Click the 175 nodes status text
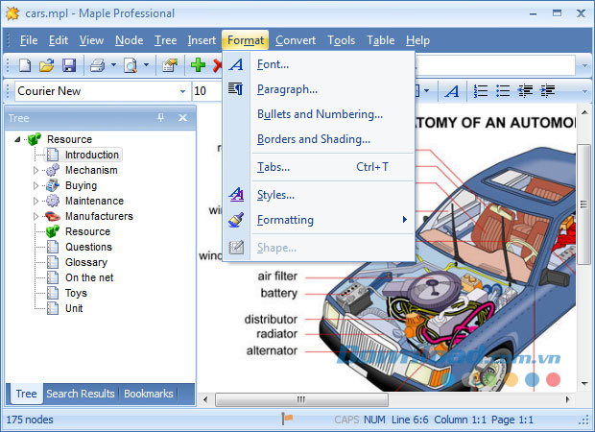Image resolution: width=595 pixels, height=432 pixels. tap(30, 420)
